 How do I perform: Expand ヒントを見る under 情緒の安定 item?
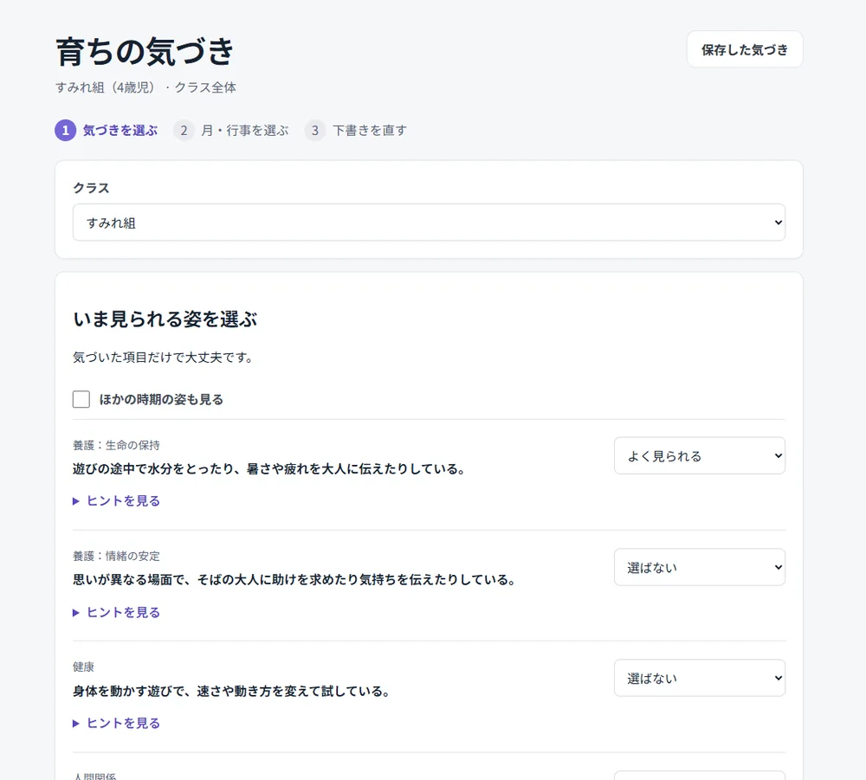click(117, 612)
